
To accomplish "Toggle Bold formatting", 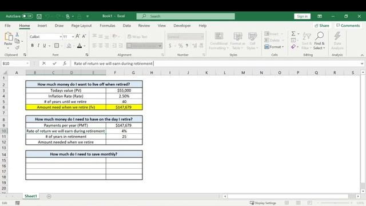I will 32,46.
